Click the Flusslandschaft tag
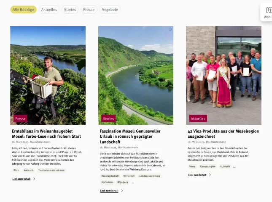The width and height of the screenshot is (272, 202). click(110, 176)
